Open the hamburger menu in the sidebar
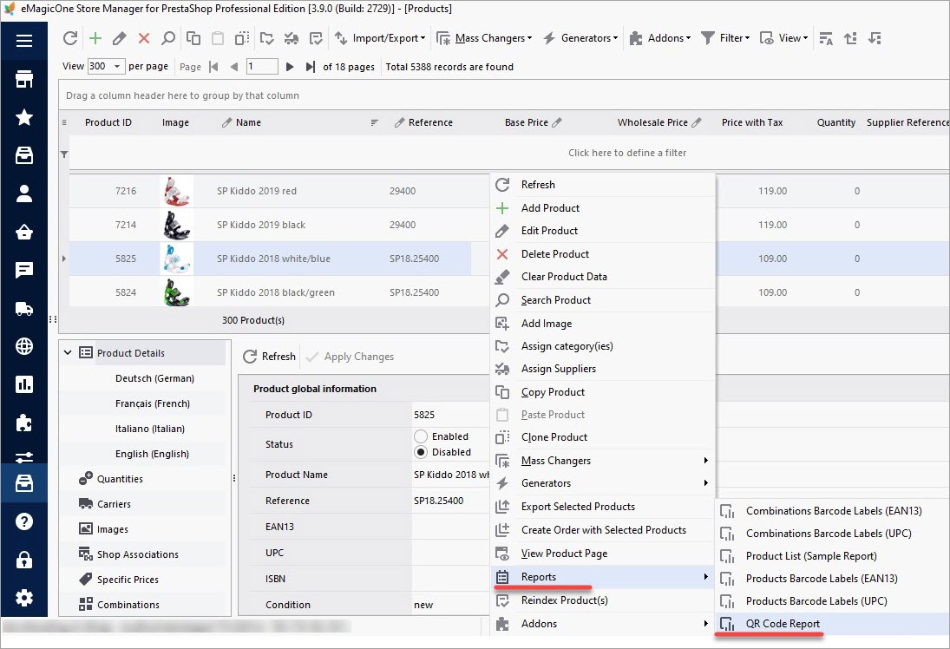The width and height of the screenshot is (950, 649). (x=24, y=41)
